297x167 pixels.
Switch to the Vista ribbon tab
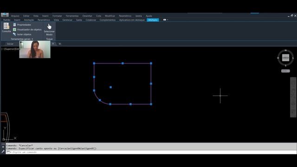56,20
